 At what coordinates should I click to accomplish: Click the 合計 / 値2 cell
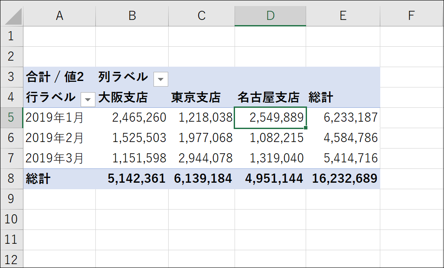click(x=59, y=77)
